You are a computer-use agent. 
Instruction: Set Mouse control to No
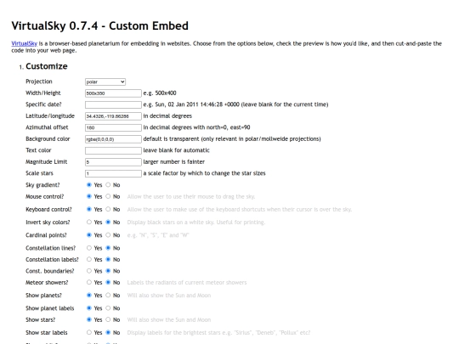tap(108, 196)
